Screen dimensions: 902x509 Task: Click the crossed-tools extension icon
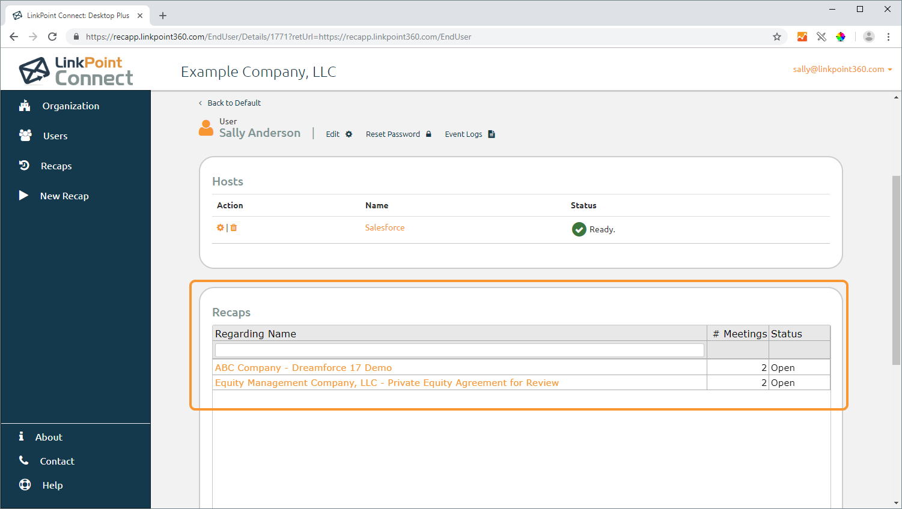click(821, 37)
